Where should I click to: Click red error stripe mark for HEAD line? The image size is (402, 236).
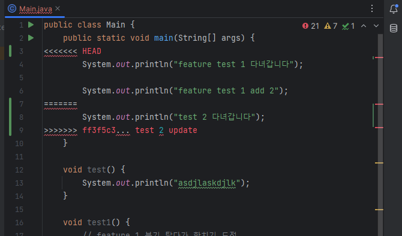pos(379,58)
